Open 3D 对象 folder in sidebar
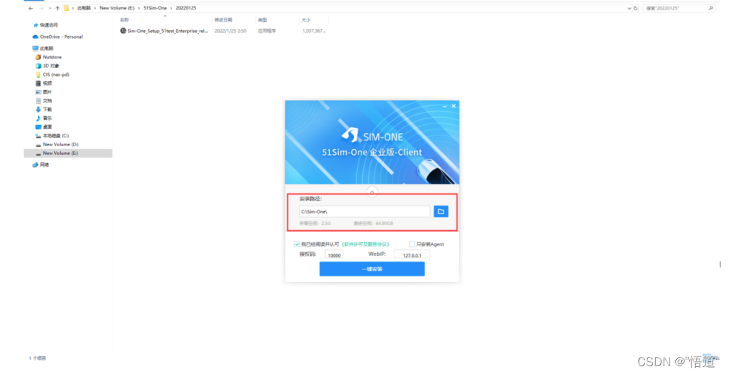The width and height of the screenshot is (731, 375). [50, 66]
